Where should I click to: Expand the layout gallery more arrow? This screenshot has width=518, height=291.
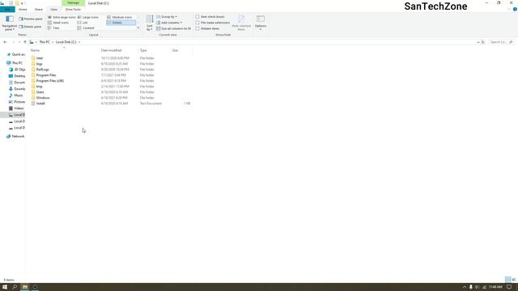tap(138, 28)
